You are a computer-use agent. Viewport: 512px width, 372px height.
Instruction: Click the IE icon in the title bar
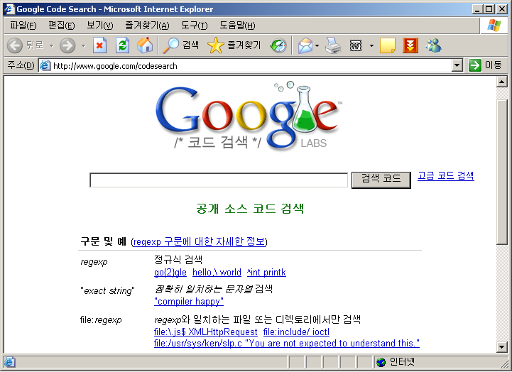(9, 9)
